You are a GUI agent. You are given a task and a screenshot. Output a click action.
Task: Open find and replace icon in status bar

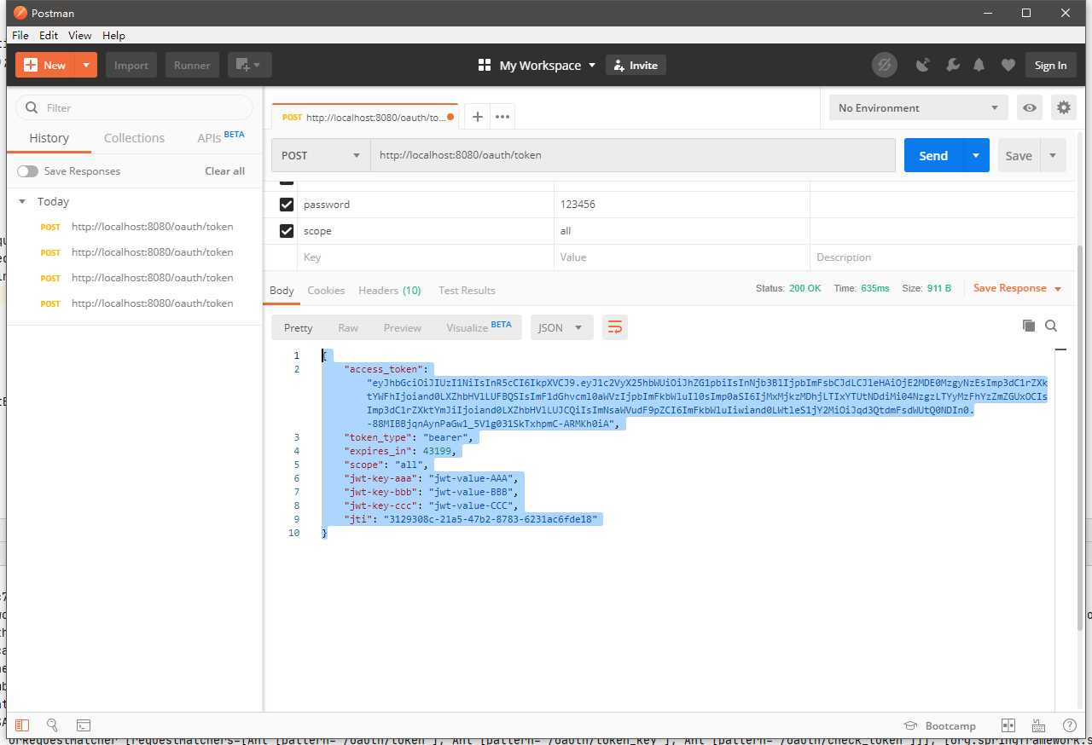[x=52, y=725]
